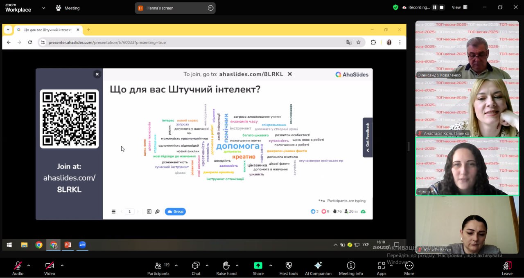Close the QR code join panel

click(x=97, y=74)
